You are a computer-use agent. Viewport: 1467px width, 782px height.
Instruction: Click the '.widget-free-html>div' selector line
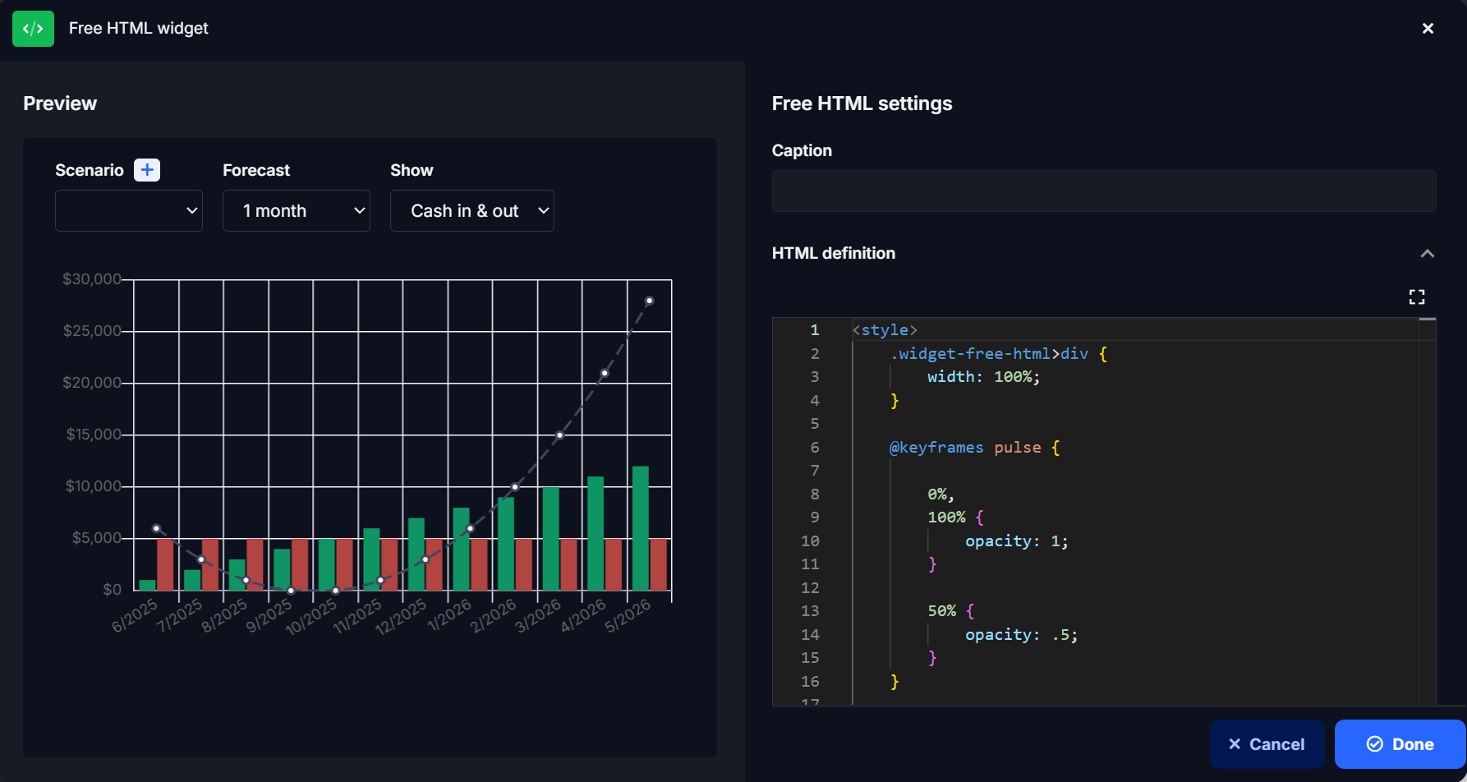click(x=998, y=354)
